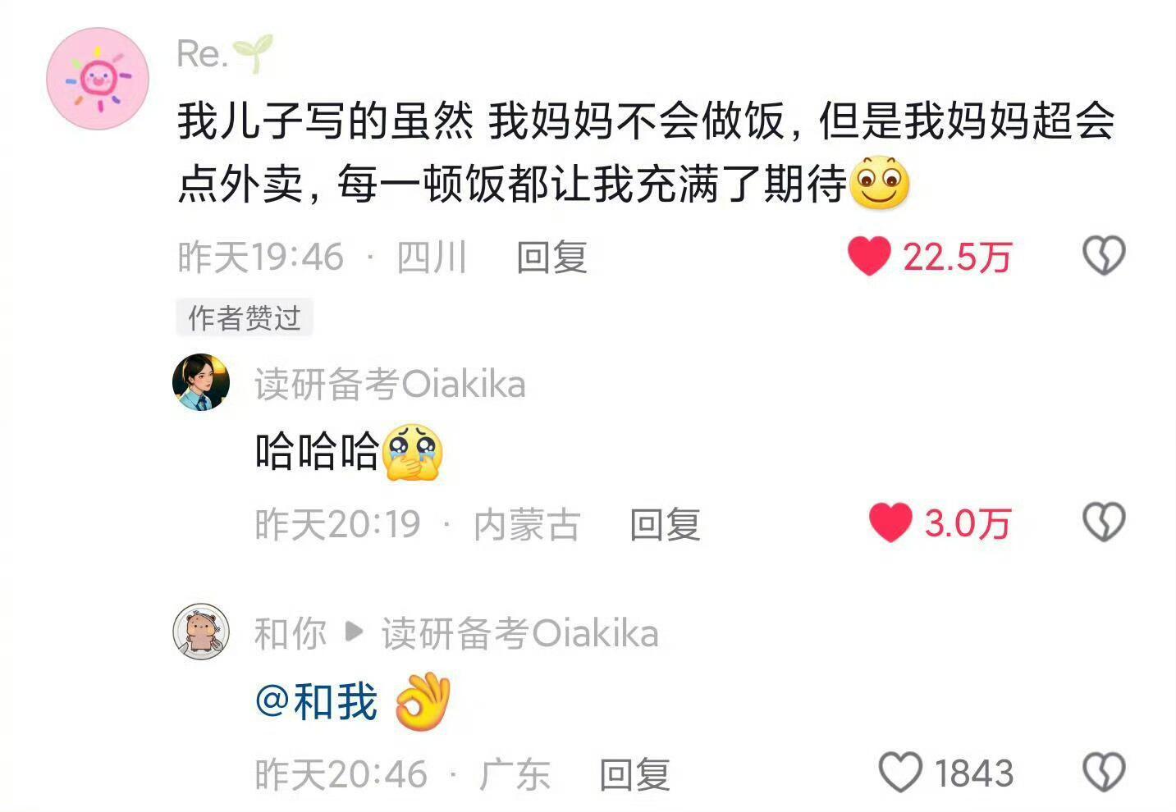Click the 作者赞过 badge
Viewport: 1176px width, 812px height.
(x=245, y=317)
